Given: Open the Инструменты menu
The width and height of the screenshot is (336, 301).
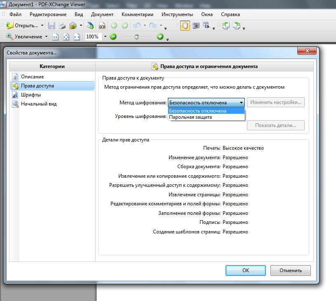Looking at the screenshot, I should click(177, 14).
